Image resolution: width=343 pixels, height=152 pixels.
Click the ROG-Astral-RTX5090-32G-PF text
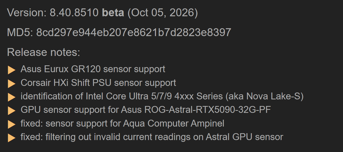(x=208, y=110)
